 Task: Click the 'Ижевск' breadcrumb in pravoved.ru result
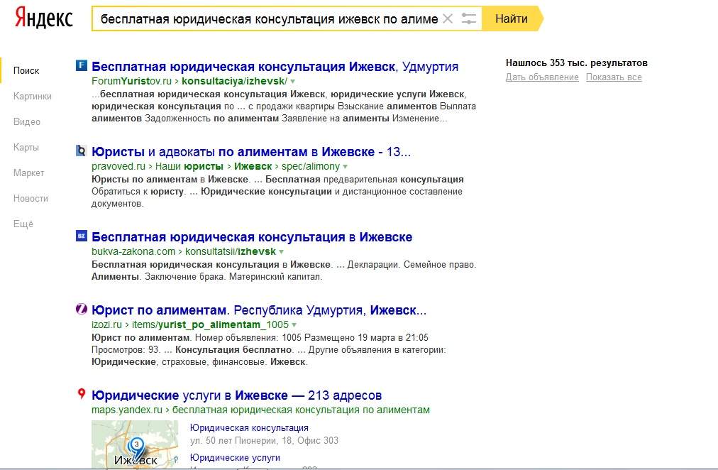point(253,166)
